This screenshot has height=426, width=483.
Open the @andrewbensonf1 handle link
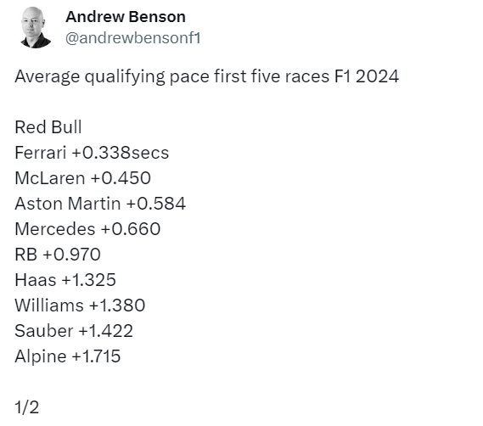coord(133,38)
